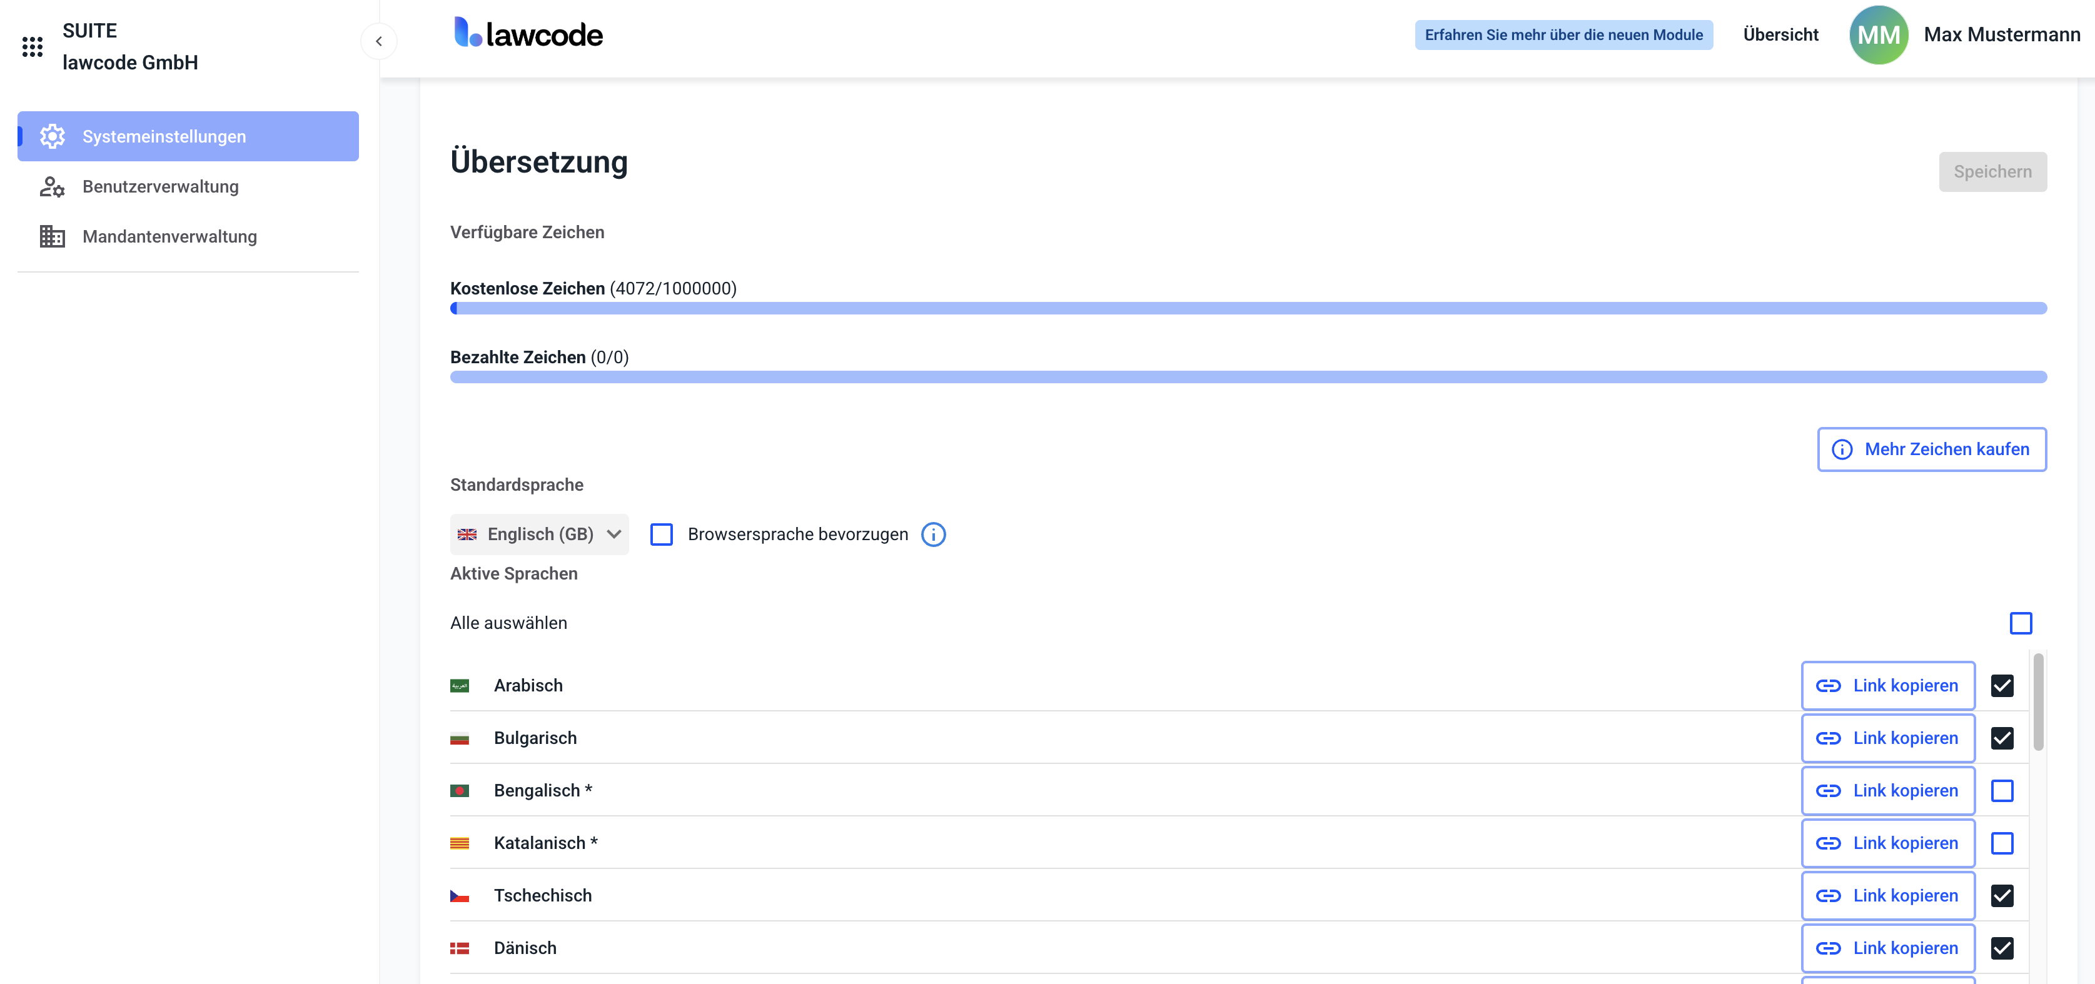This screenshot has width=2095, height=984.
Task: Enable the Bengalisch language checkbox
Action: coord(2001,790)
